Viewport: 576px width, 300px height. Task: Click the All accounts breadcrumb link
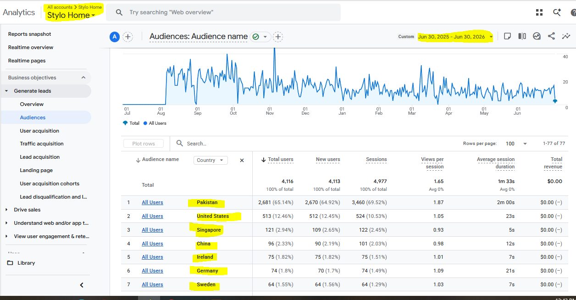tap(59, 7)
